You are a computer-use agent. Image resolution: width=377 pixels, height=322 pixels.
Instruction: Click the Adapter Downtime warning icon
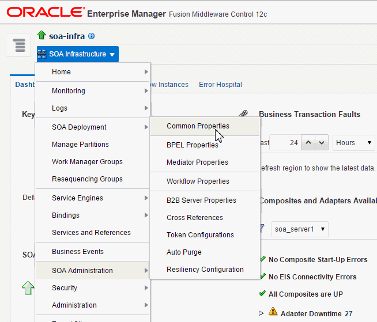click(x=273, y=313)
